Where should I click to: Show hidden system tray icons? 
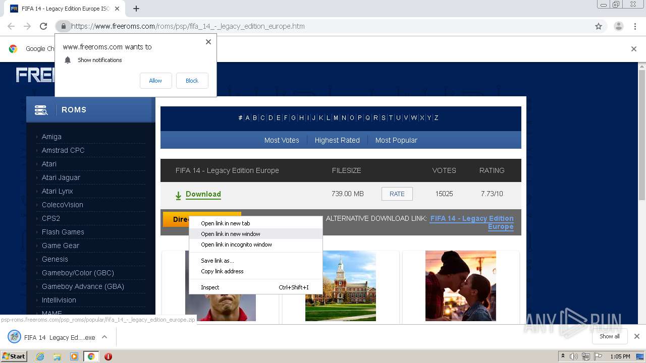[563, 356]
